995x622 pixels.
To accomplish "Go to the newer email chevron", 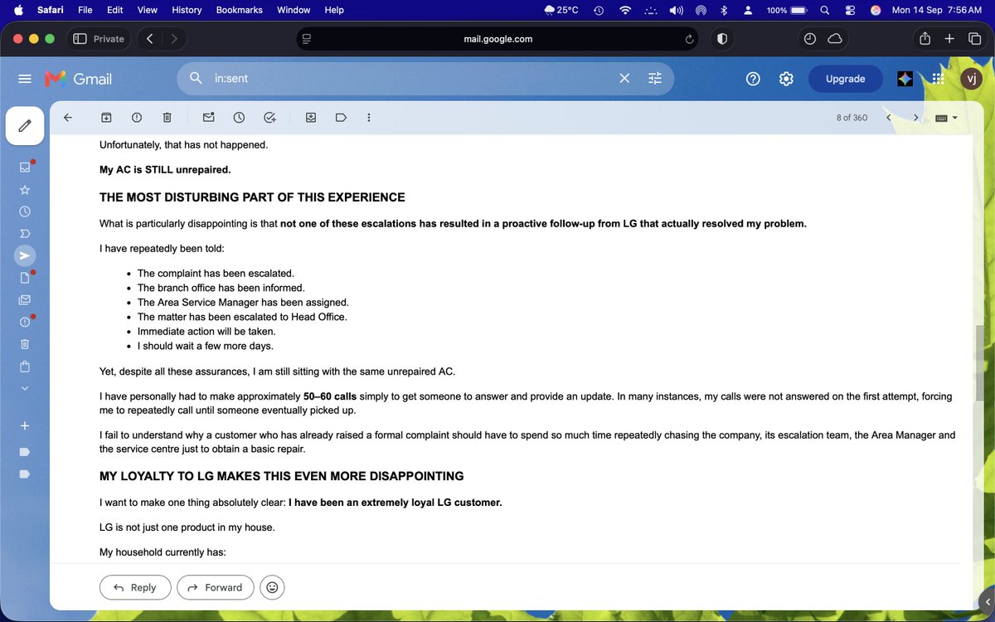I will (889, 118).
